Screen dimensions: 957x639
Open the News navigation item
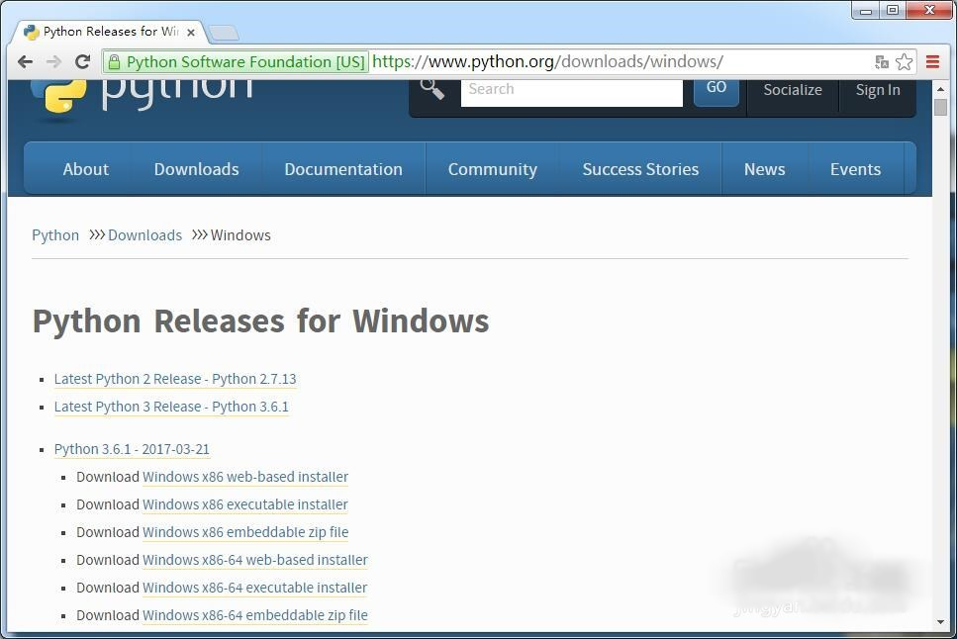[x=764, y=169]
